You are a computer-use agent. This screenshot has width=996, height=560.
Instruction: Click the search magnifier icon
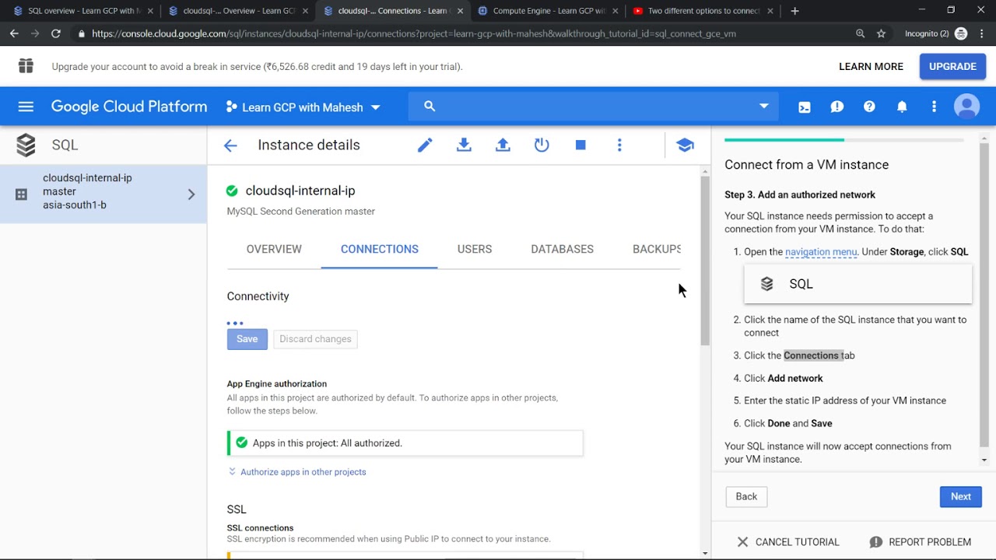[430, 107]
